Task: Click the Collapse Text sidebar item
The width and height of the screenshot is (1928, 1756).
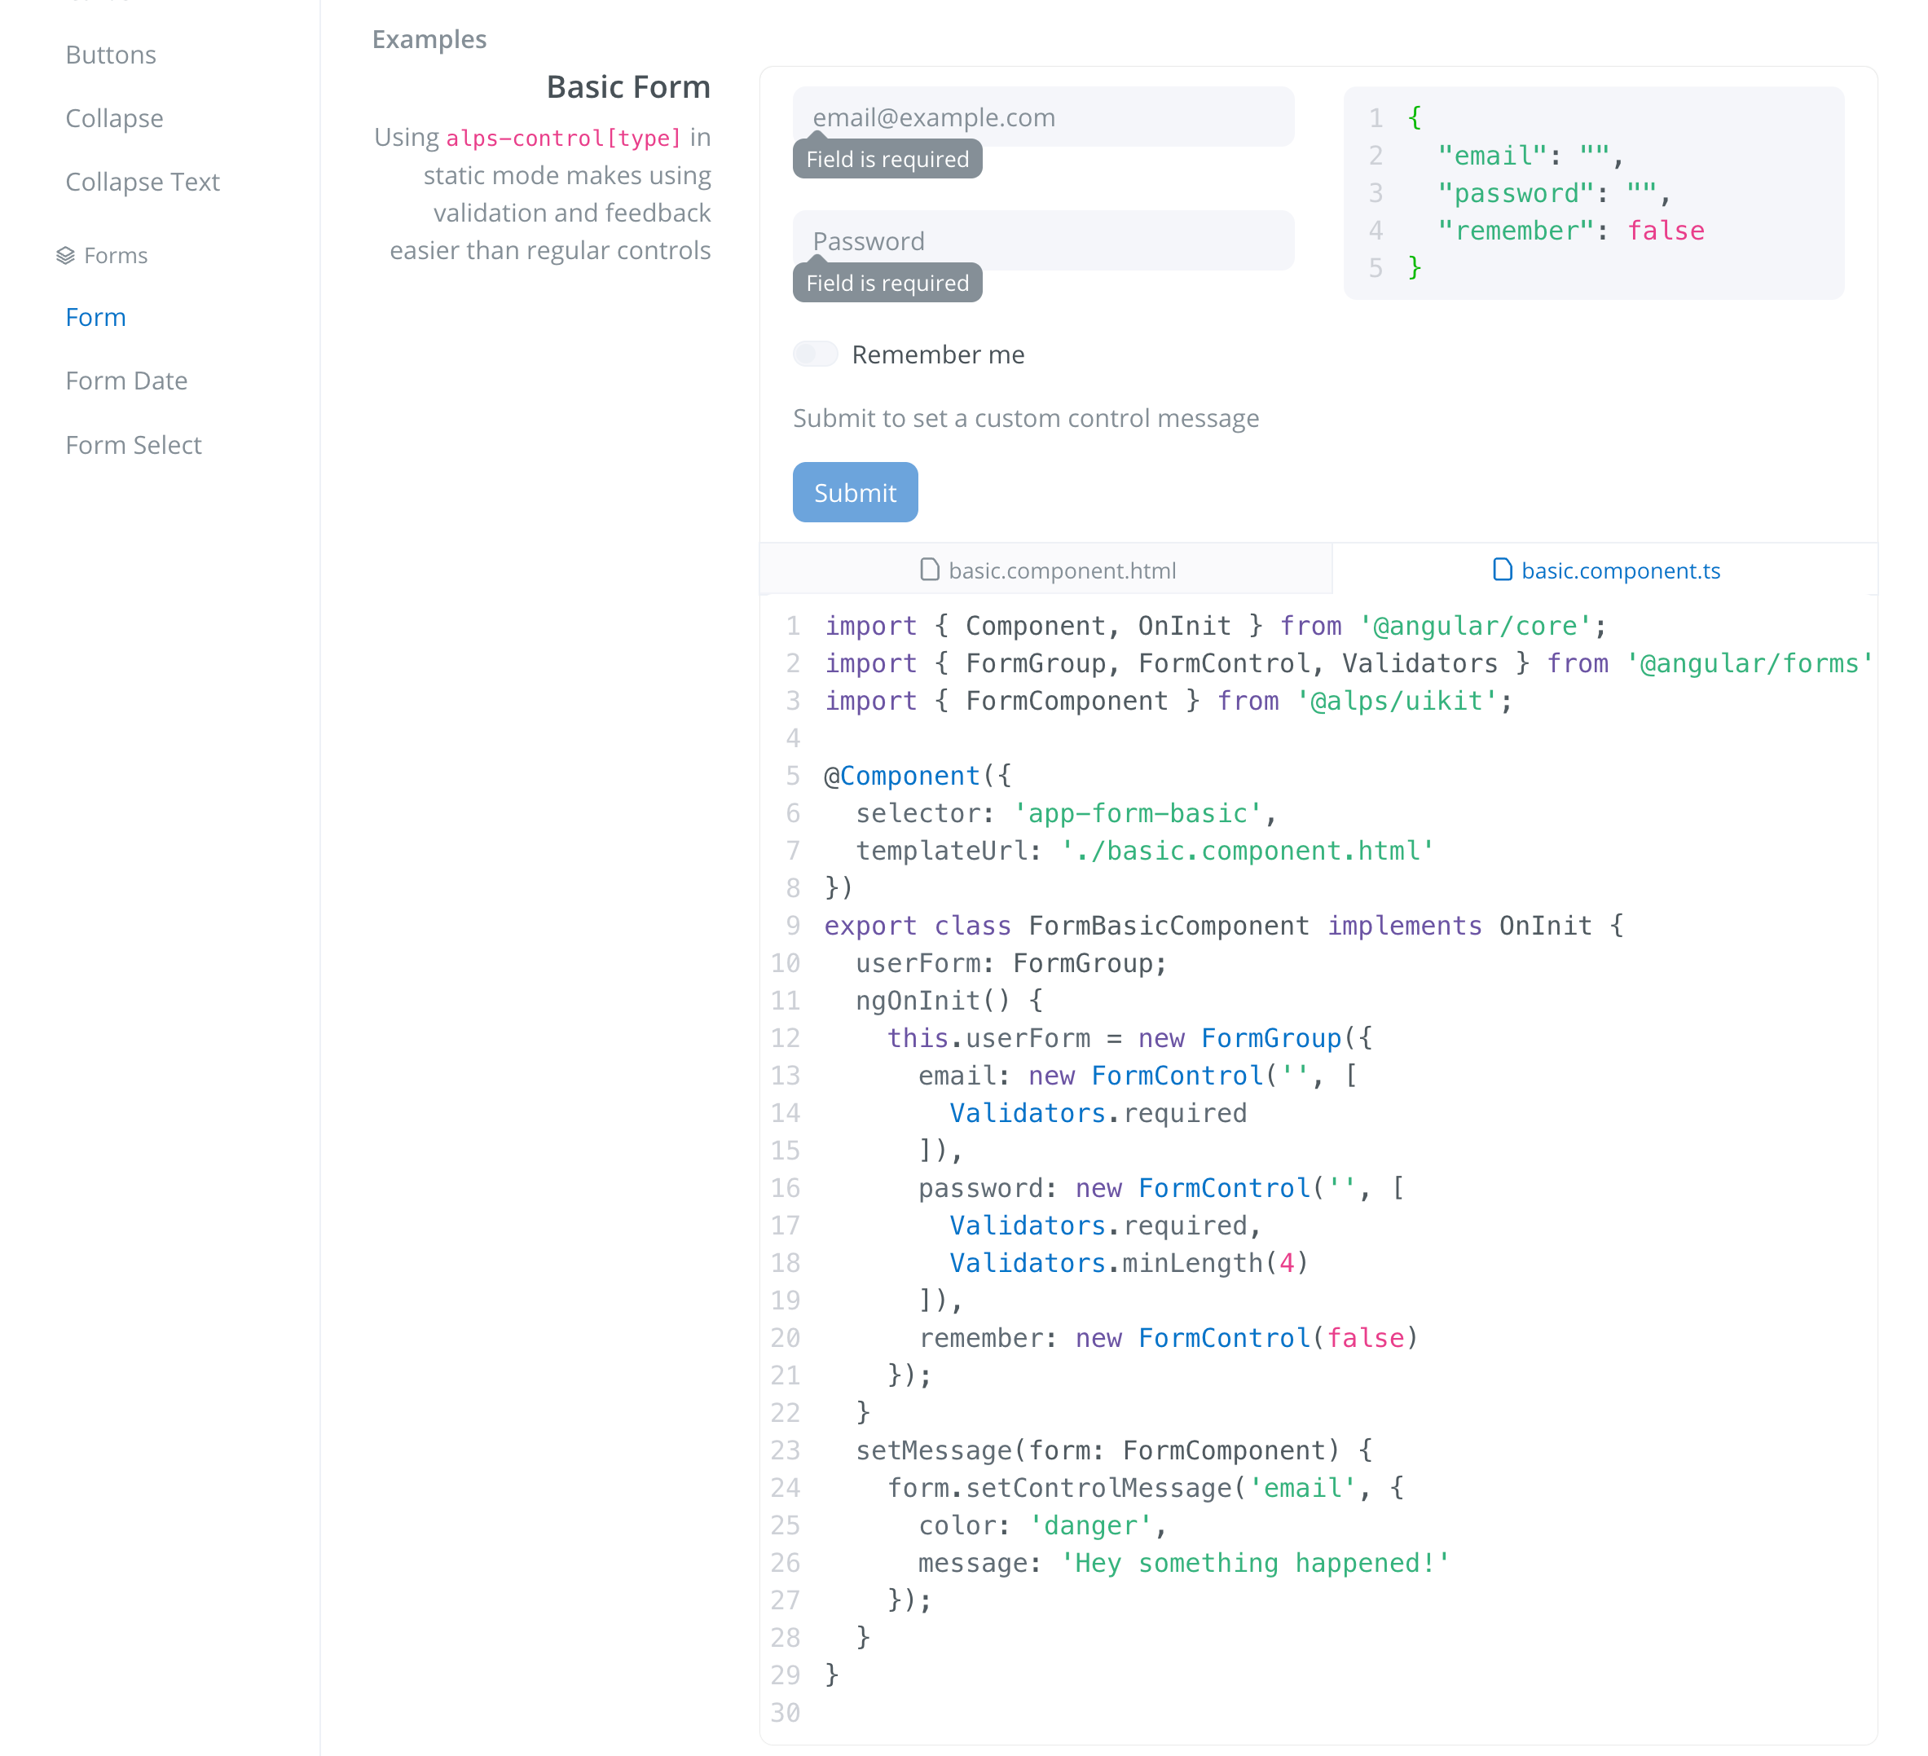Action: point(143,182)
